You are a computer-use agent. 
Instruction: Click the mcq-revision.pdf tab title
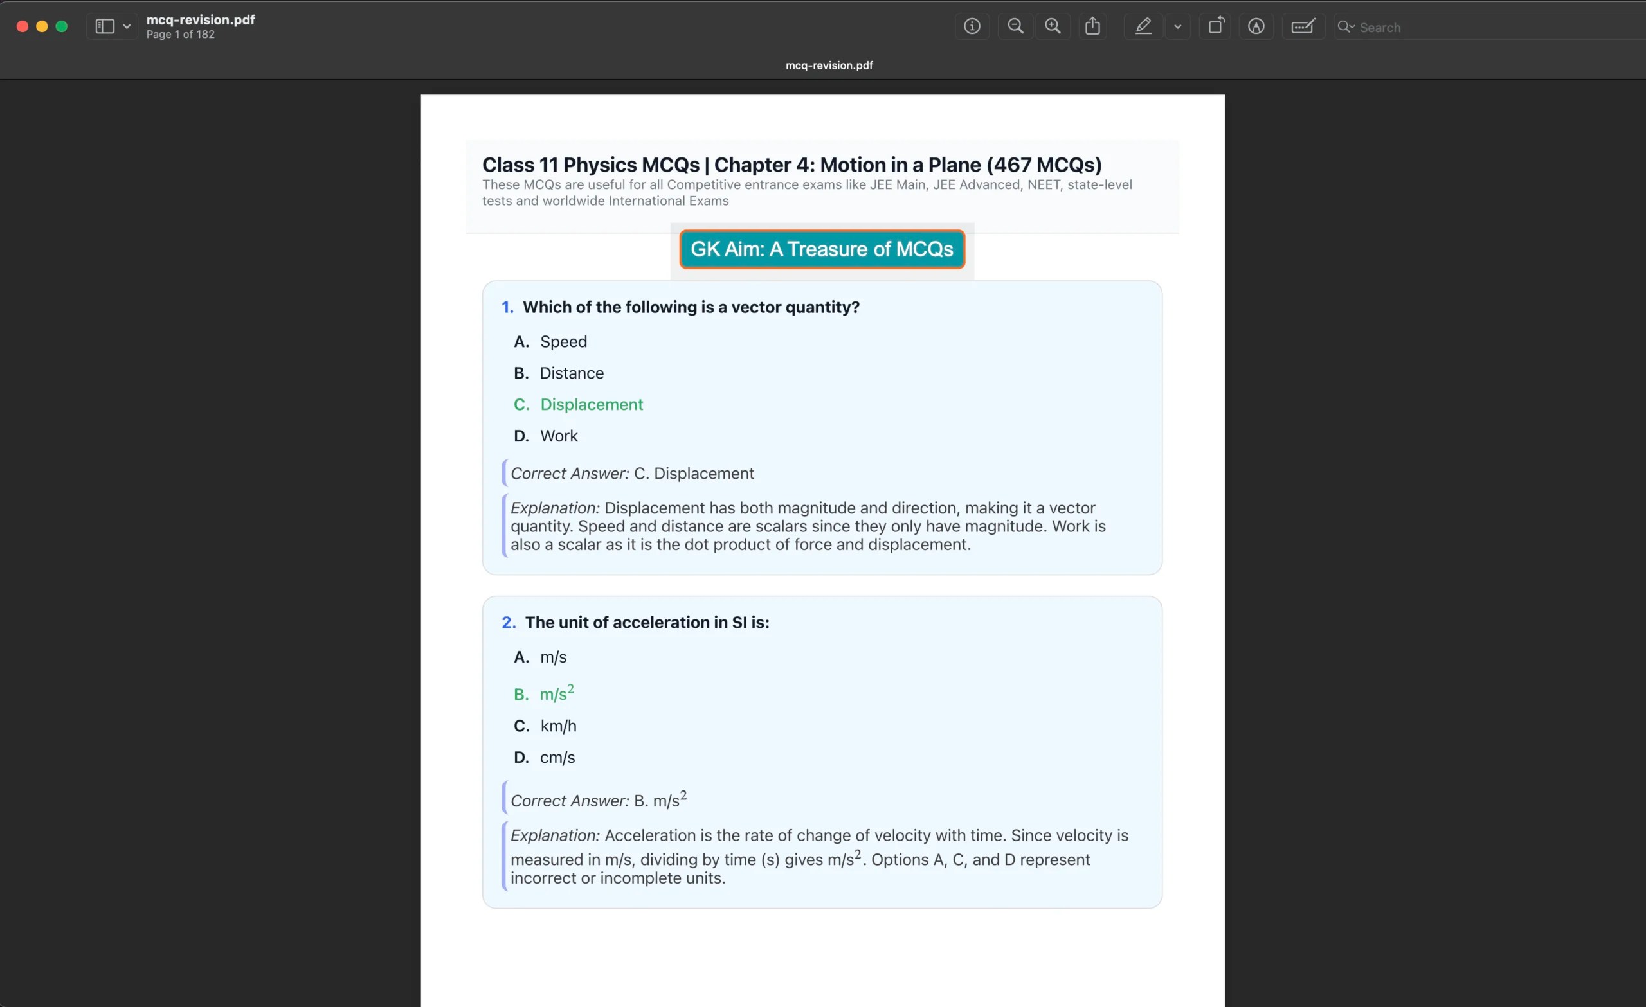pos(828,66)
